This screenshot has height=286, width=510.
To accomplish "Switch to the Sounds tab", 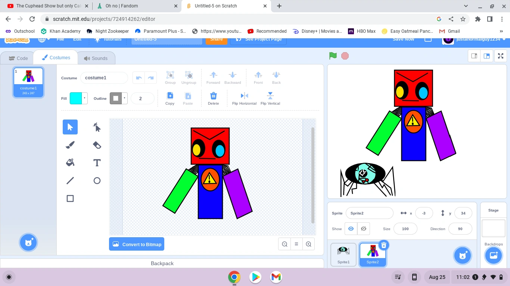I will (x=96, y=58).
